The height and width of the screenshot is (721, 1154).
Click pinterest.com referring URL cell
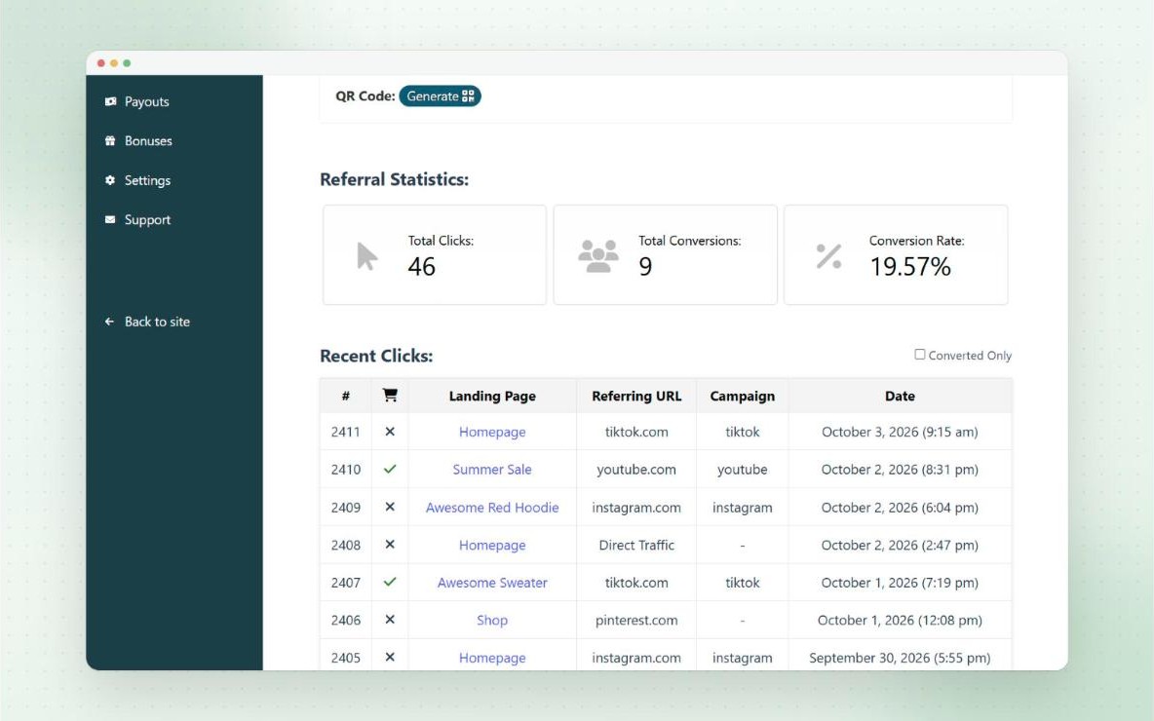tap(636, 621)
